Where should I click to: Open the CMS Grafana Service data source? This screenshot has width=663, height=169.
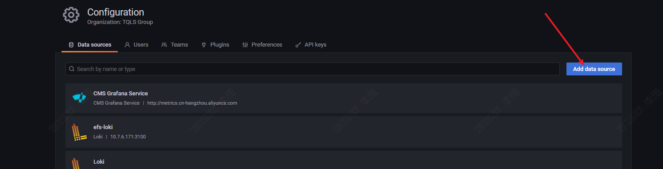344,98
